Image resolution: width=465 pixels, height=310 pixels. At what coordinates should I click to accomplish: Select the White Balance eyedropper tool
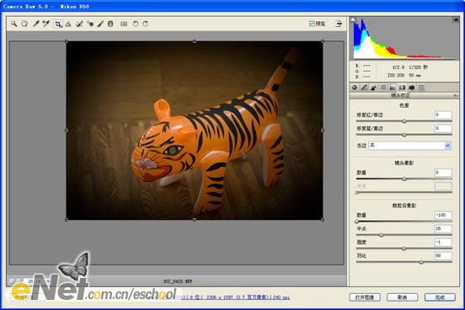click(36, 24)
